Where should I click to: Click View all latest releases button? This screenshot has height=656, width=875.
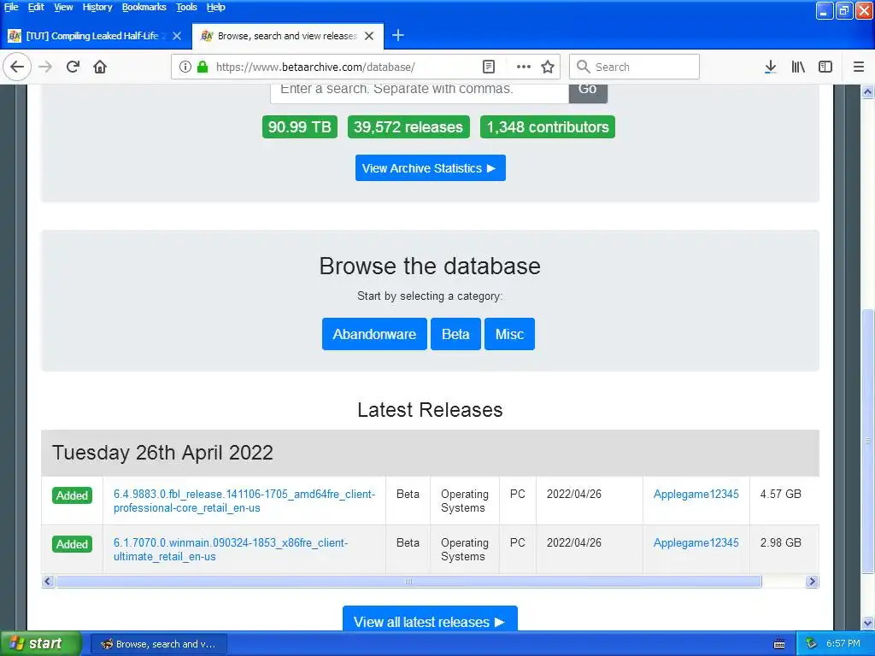point(430,618)
